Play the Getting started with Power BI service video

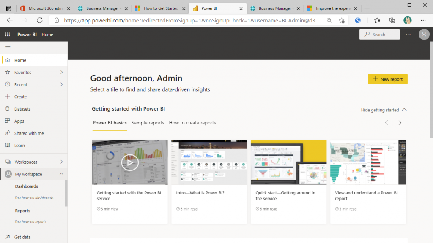coord(130,162)
